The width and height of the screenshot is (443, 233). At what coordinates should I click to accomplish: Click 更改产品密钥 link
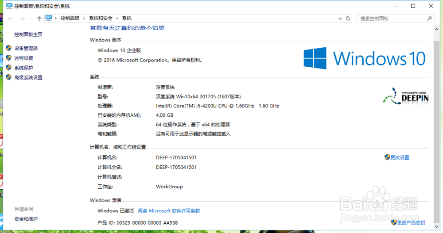(x=411, y=223)
